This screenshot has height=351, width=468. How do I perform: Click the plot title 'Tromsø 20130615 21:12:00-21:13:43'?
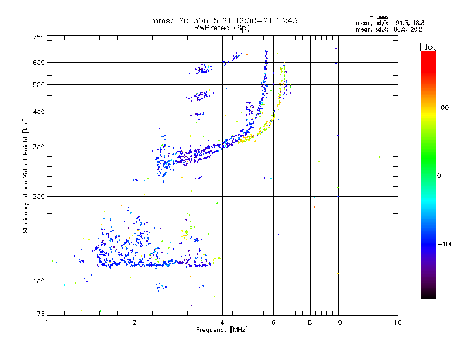coord(222,20)
